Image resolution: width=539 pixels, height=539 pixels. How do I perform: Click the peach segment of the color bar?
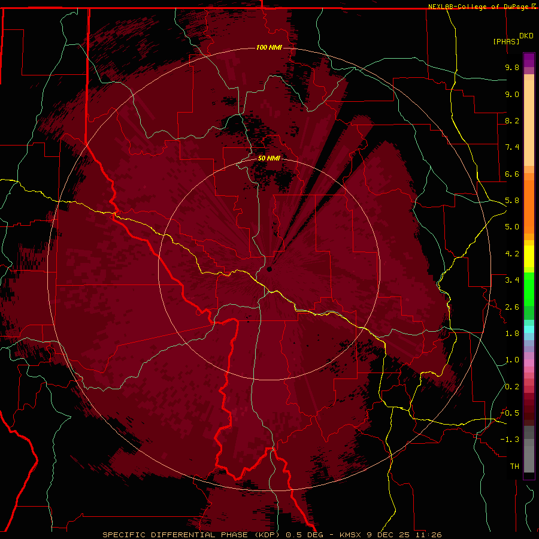tap(529, 120)
